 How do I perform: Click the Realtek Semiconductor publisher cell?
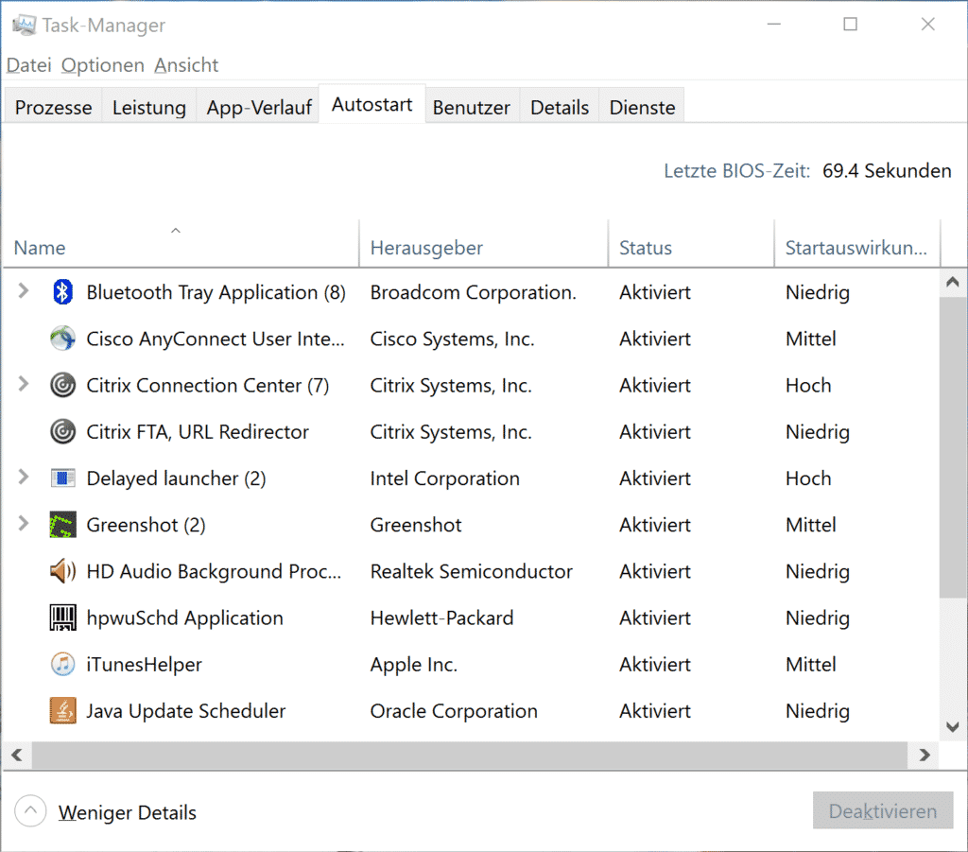(x=471, y=571)
